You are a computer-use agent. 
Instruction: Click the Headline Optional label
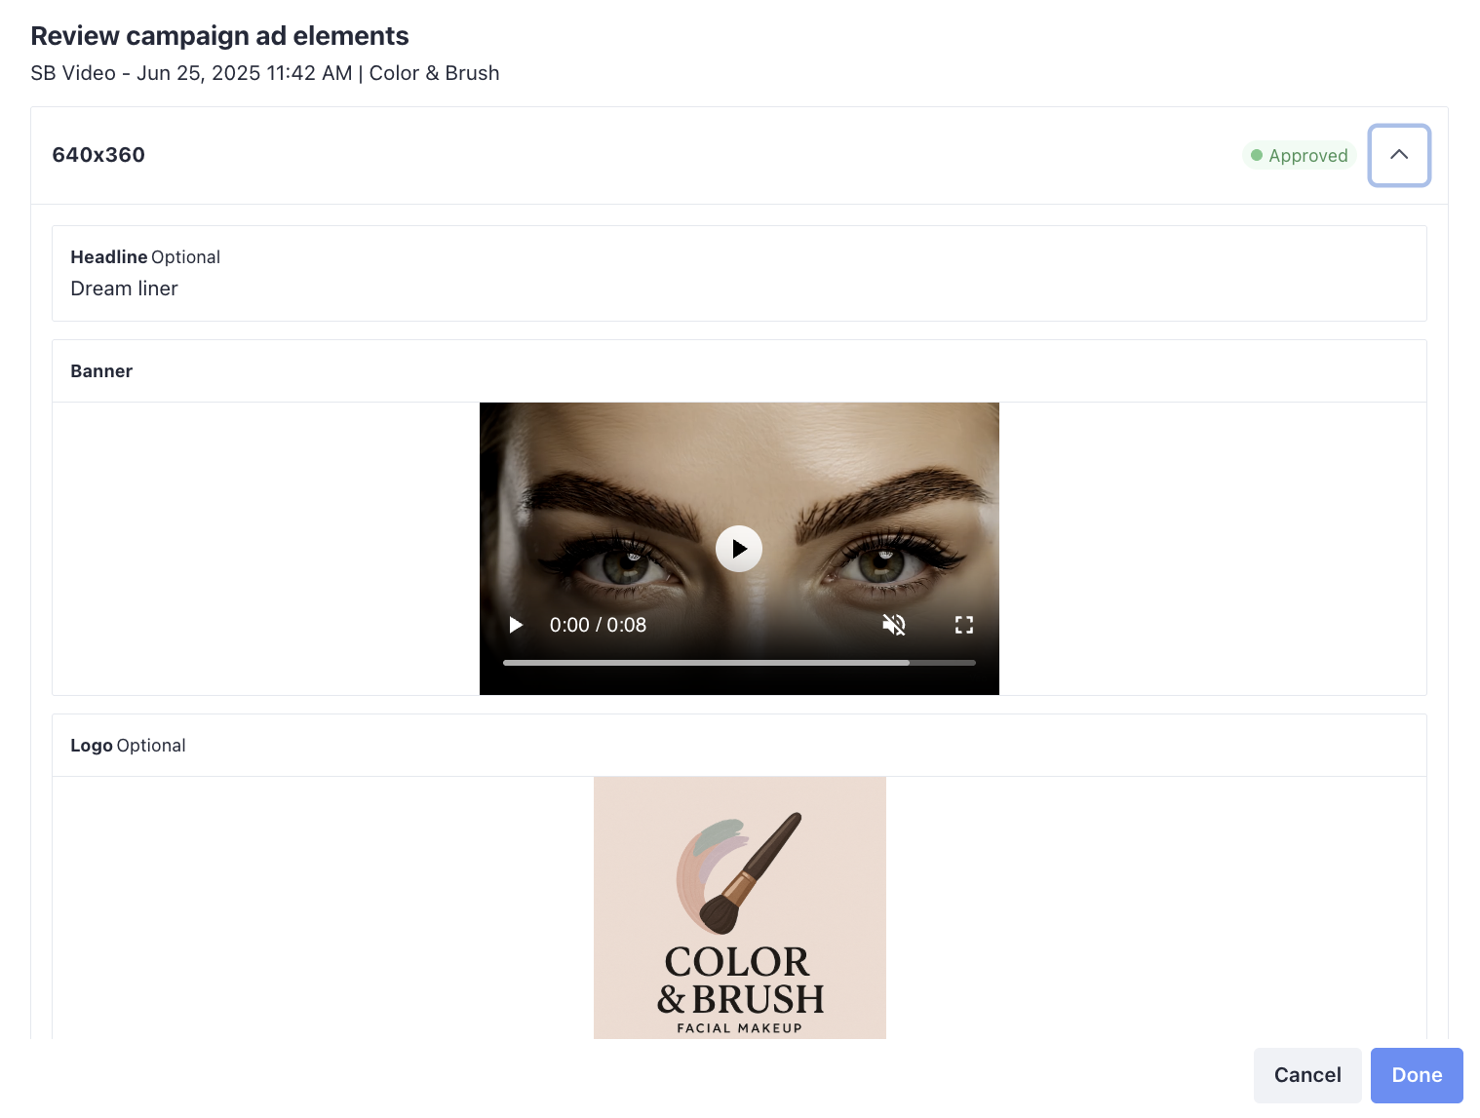coord(145,257)
